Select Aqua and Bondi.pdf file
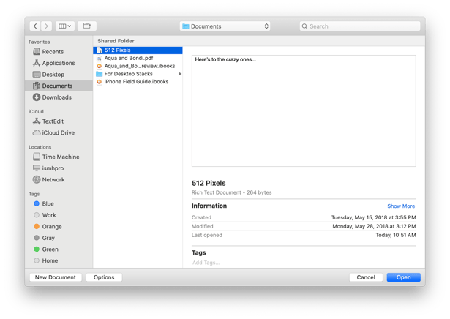450x319 pixels. [138, 59]
